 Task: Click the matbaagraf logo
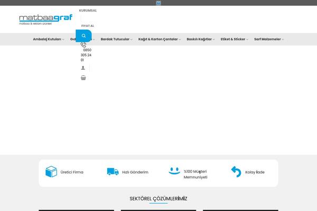(45, 20)
